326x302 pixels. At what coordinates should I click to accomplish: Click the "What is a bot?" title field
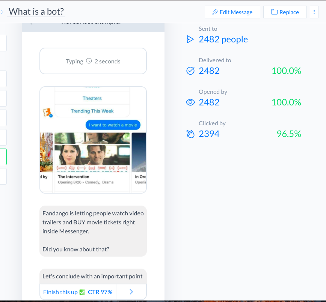tap(36, 12)
